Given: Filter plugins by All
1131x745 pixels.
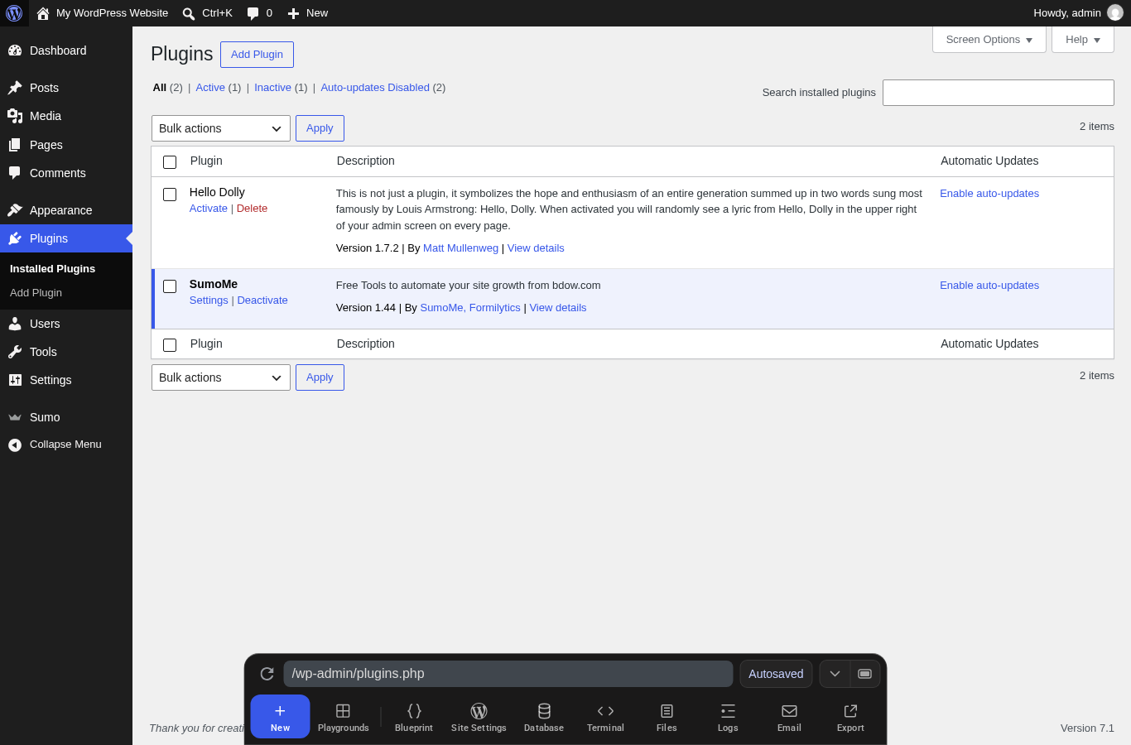Looking at the screenshot, I should pyautogui.click(x=160, y=88).
